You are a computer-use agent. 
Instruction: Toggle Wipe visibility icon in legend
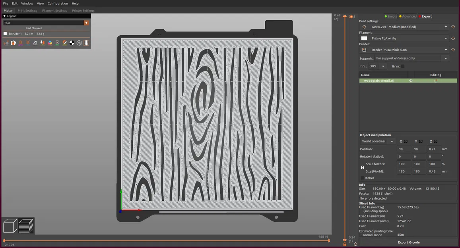(13, 43)
